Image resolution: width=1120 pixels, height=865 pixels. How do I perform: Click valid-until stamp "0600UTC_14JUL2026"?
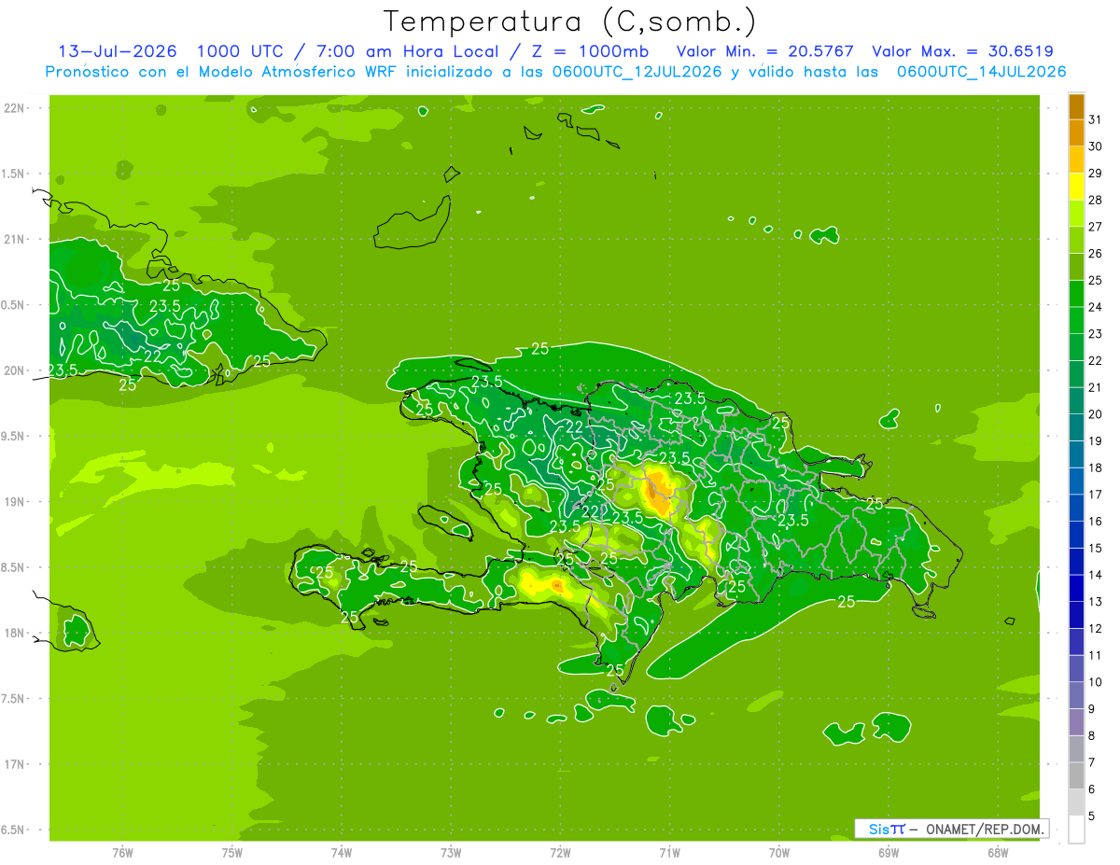point(982,72)
